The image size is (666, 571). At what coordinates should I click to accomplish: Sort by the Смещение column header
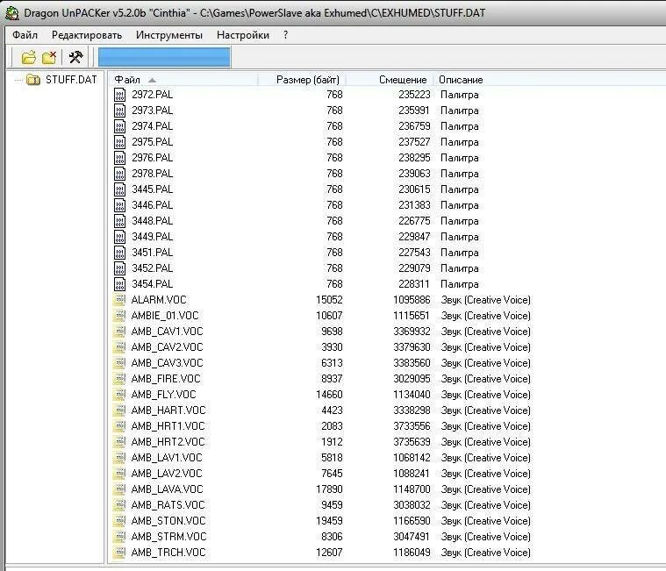(x=390, y=80)
